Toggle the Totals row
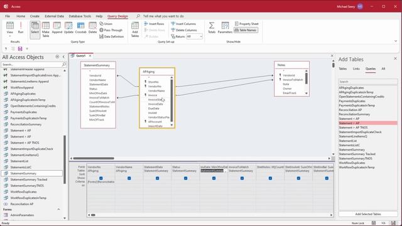The height and width of the screenshot is (226, 402). pyautogui.click(x=212, y=28)
